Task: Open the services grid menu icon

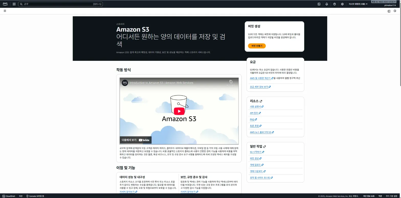Action: [x=14, y=4]
